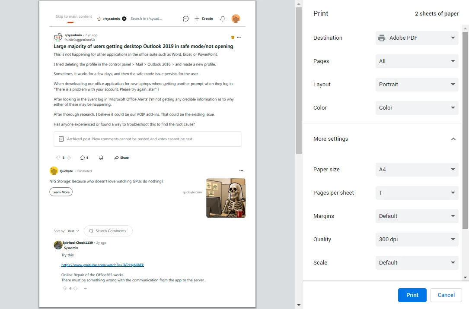Click the preview scrollbar up arrow
The height and width of the screenshot is (309, 469).
click(x=299, y=4)
